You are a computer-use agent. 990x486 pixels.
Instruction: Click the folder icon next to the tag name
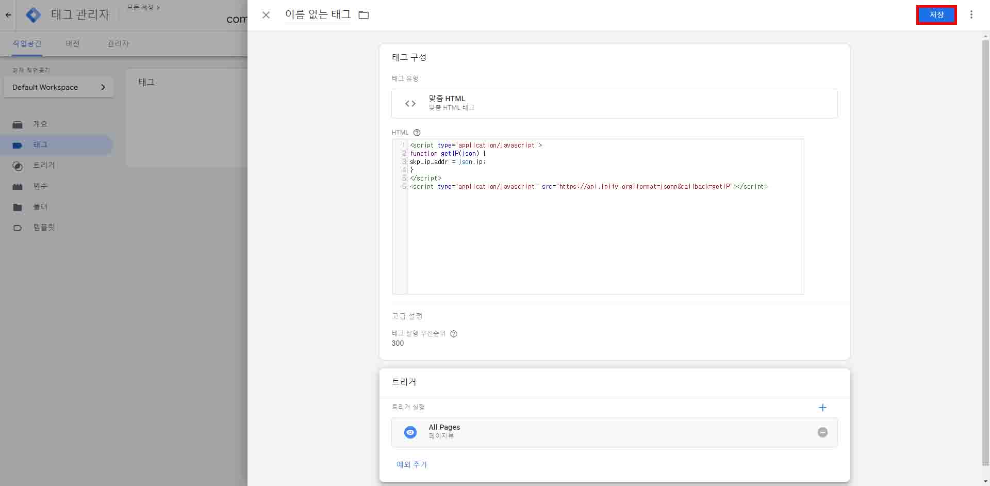(x=364, y=15)
